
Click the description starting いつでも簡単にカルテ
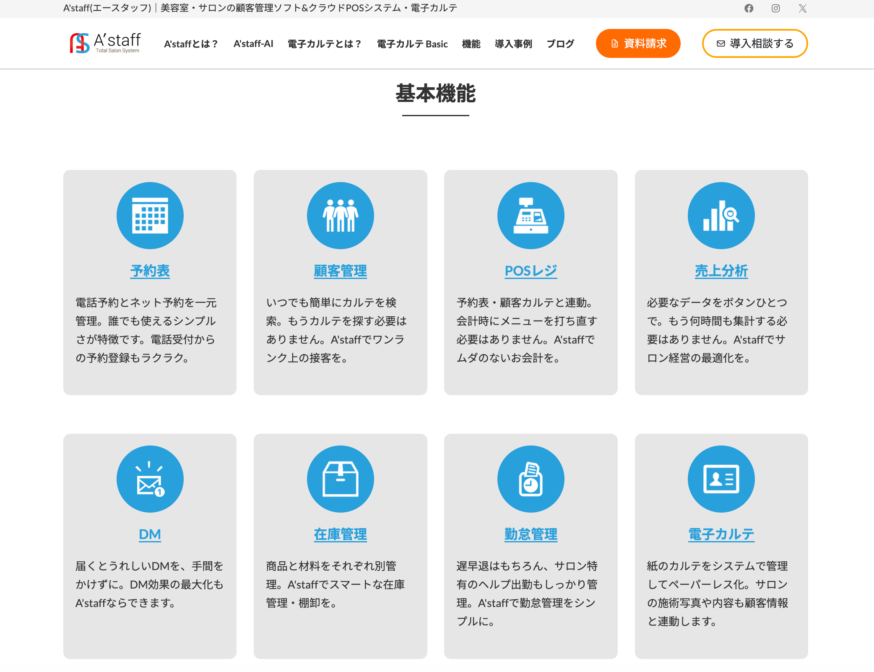point(336,330)
